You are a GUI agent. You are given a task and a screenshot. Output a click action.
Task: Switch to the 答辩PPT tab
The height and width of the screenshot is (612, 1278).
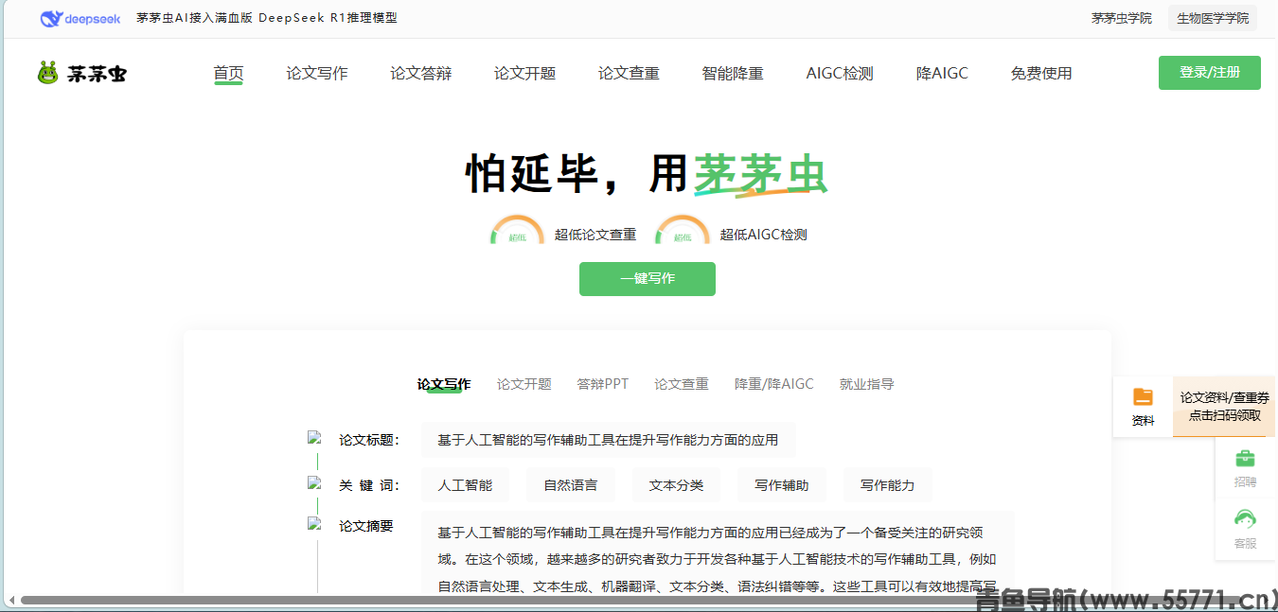603,384
